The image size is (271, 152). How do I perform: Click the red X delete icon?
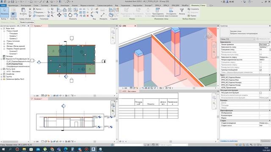click(88, 16)
